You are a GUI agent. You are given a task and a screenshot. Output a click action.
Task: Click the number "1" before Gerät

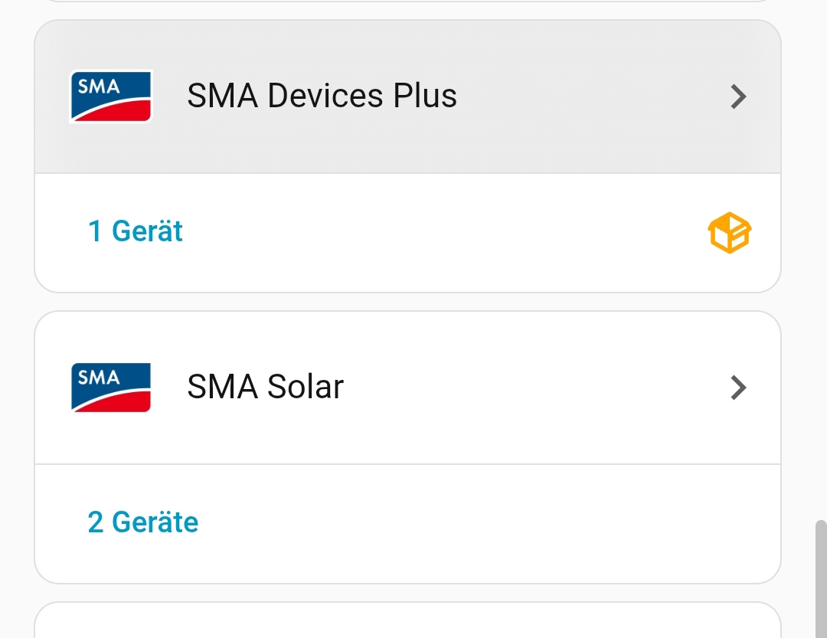coord(95,231)
